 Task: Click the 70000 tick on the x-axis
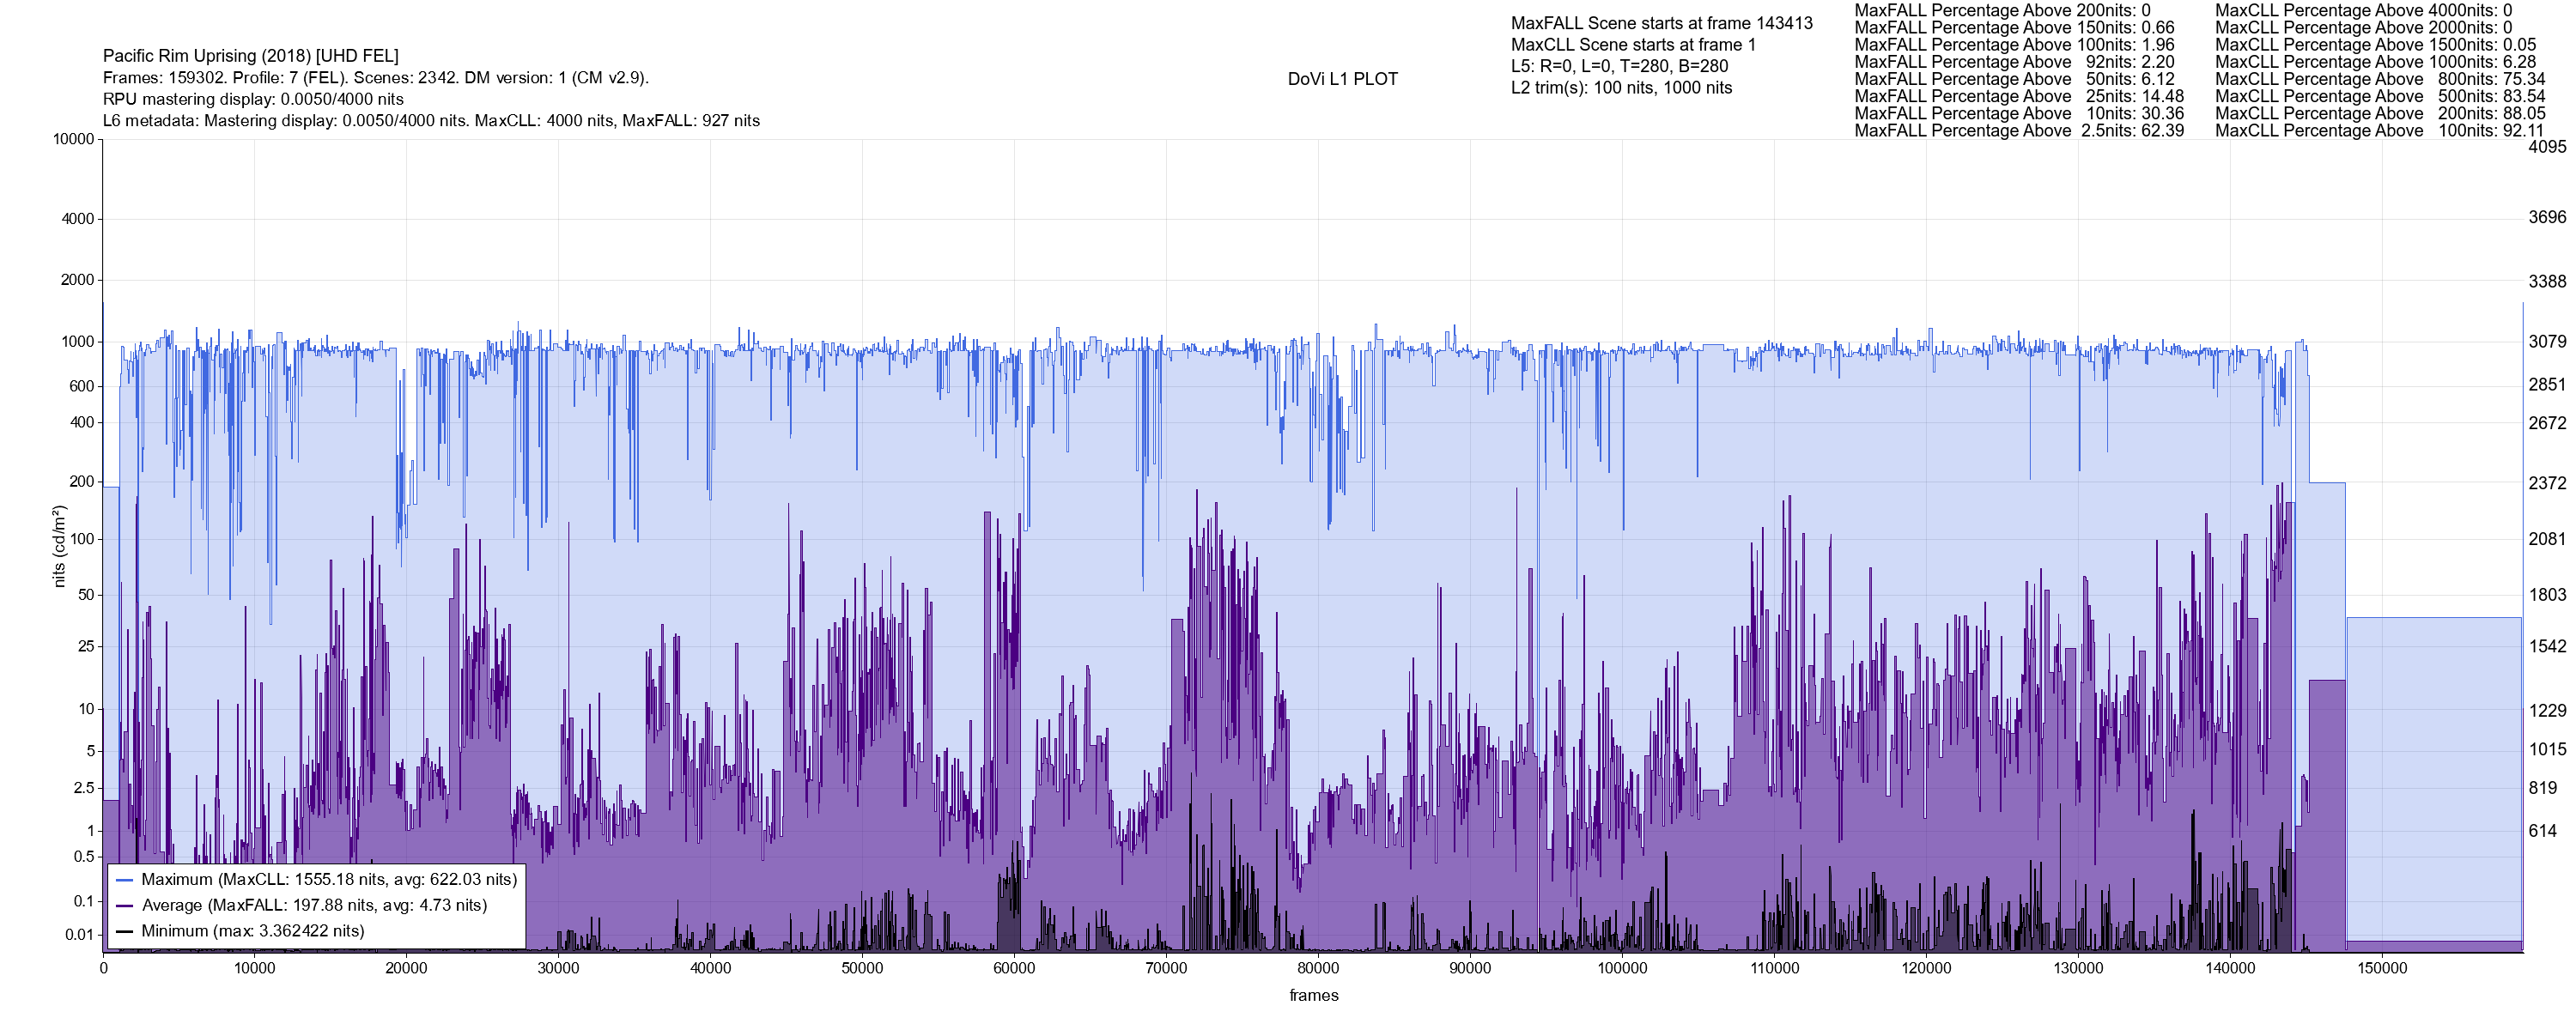coord(1166,968)
